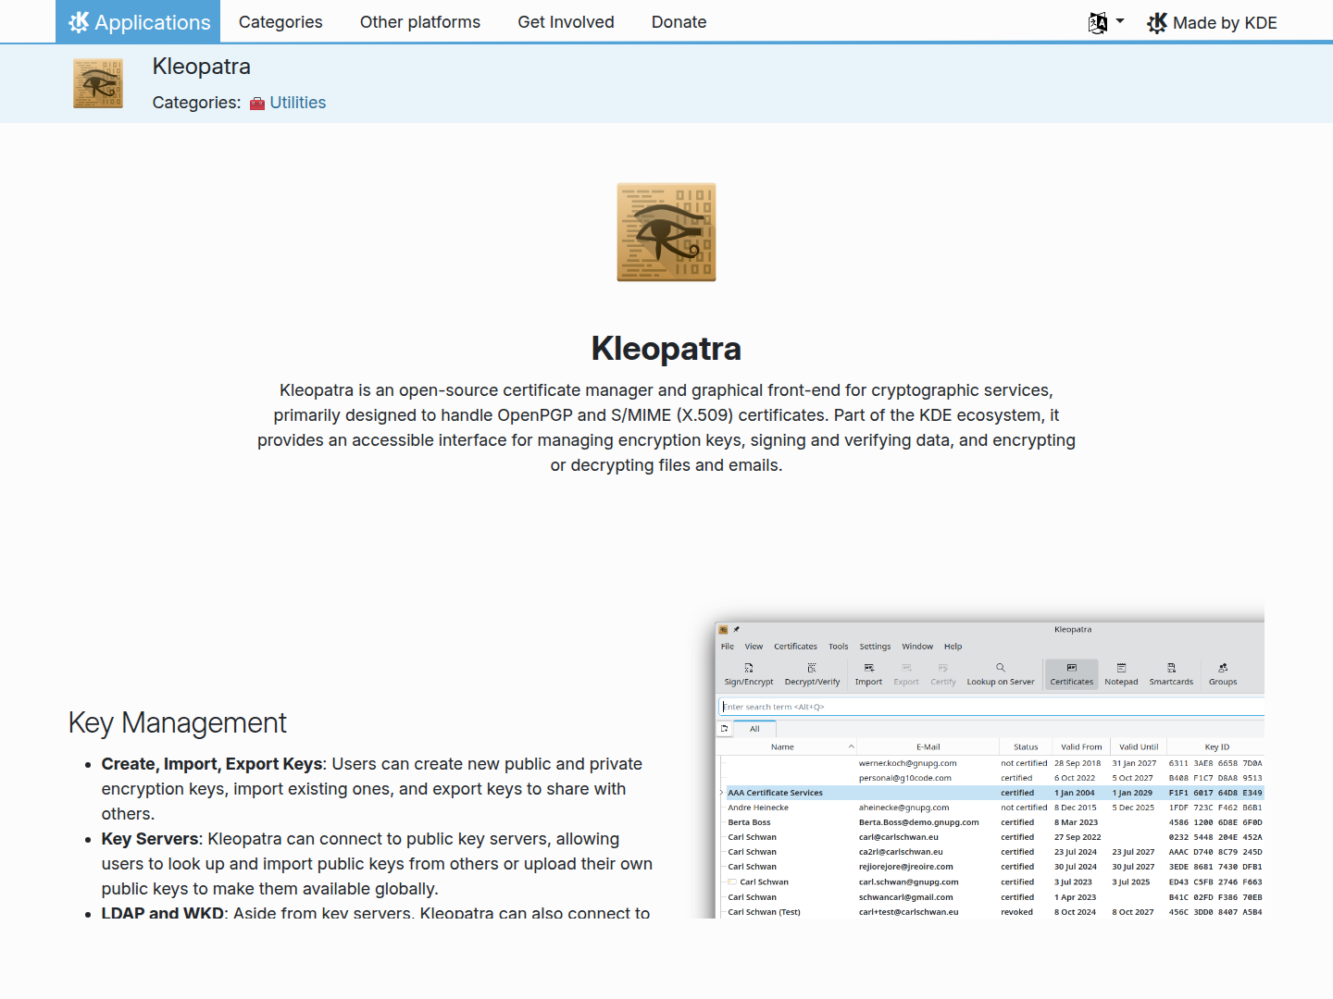The image size is (1333, 999).
Task: Open the Settings menu in Kleopatra
Action: (x=875, y=647)
